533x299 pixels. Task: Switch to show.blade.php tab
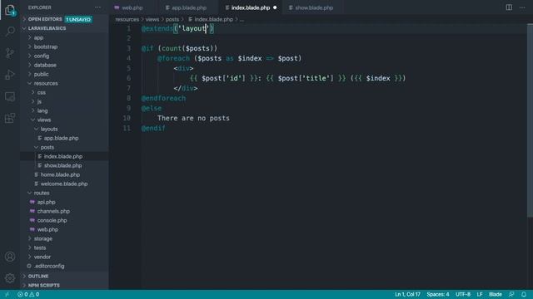[x=314, y=7]
